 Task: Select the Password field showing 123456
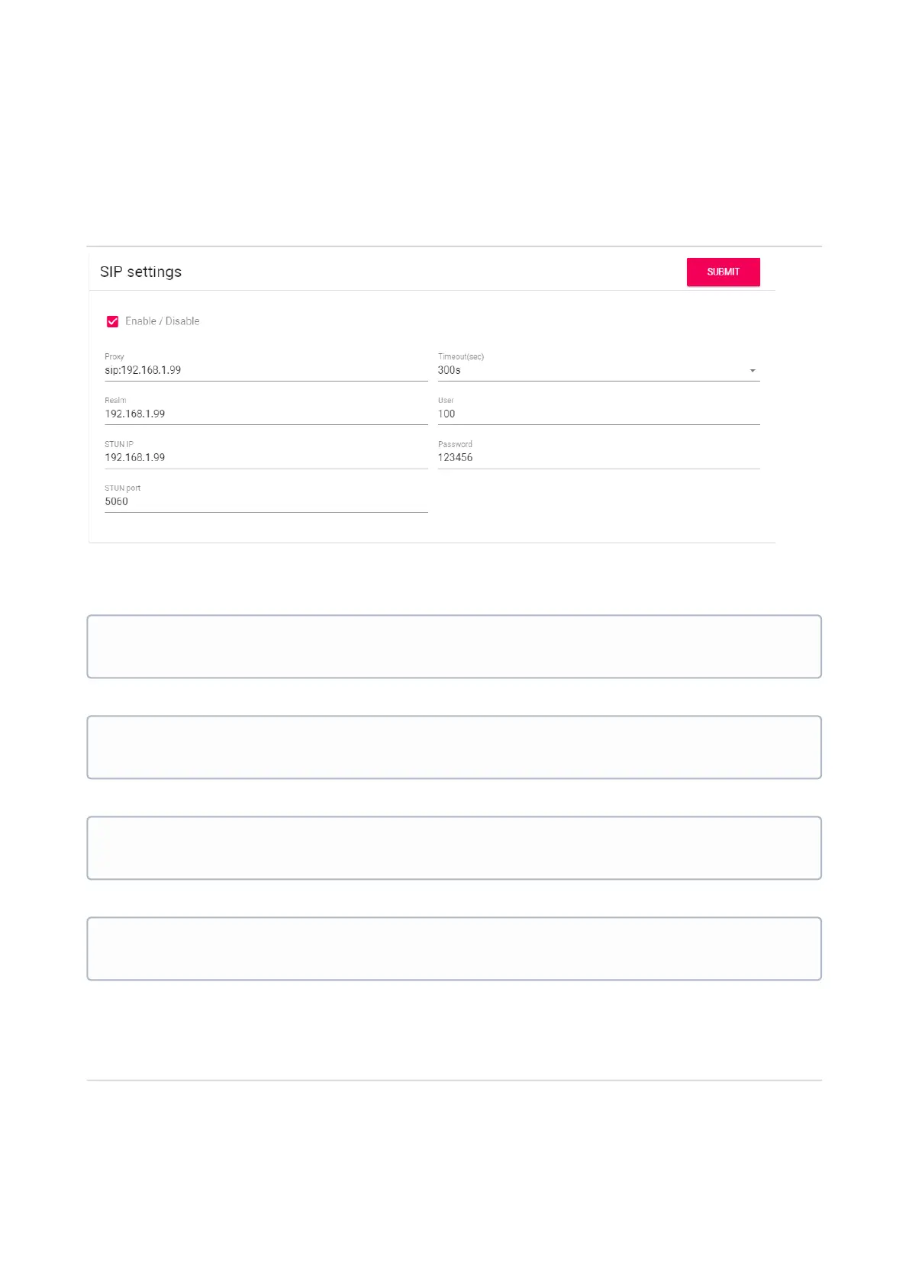click(598, 458)
